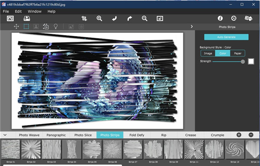The height and width of the screenshot is (166, 260).
Task: Click the file name in title bar
Action: pyautogui.click(x=36, y=5)
